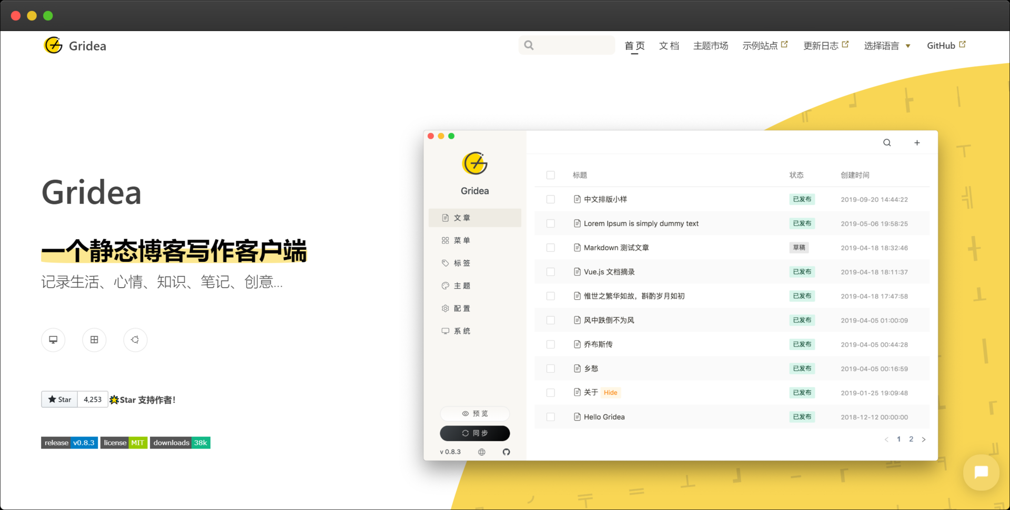The image size is (1010, 510).
Task: Click the 已发布 tag of Hello Gridea
Action: coord(802,417)
